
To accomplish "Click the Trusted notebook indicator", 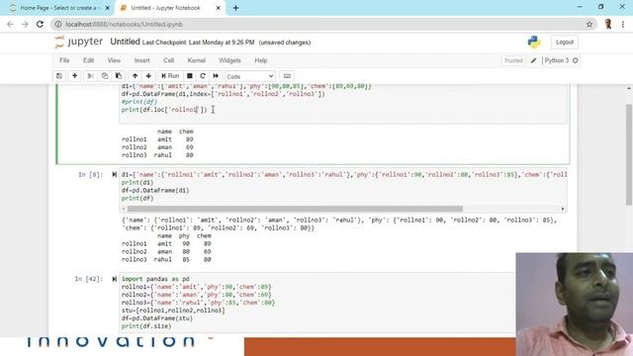I will 513,60.
